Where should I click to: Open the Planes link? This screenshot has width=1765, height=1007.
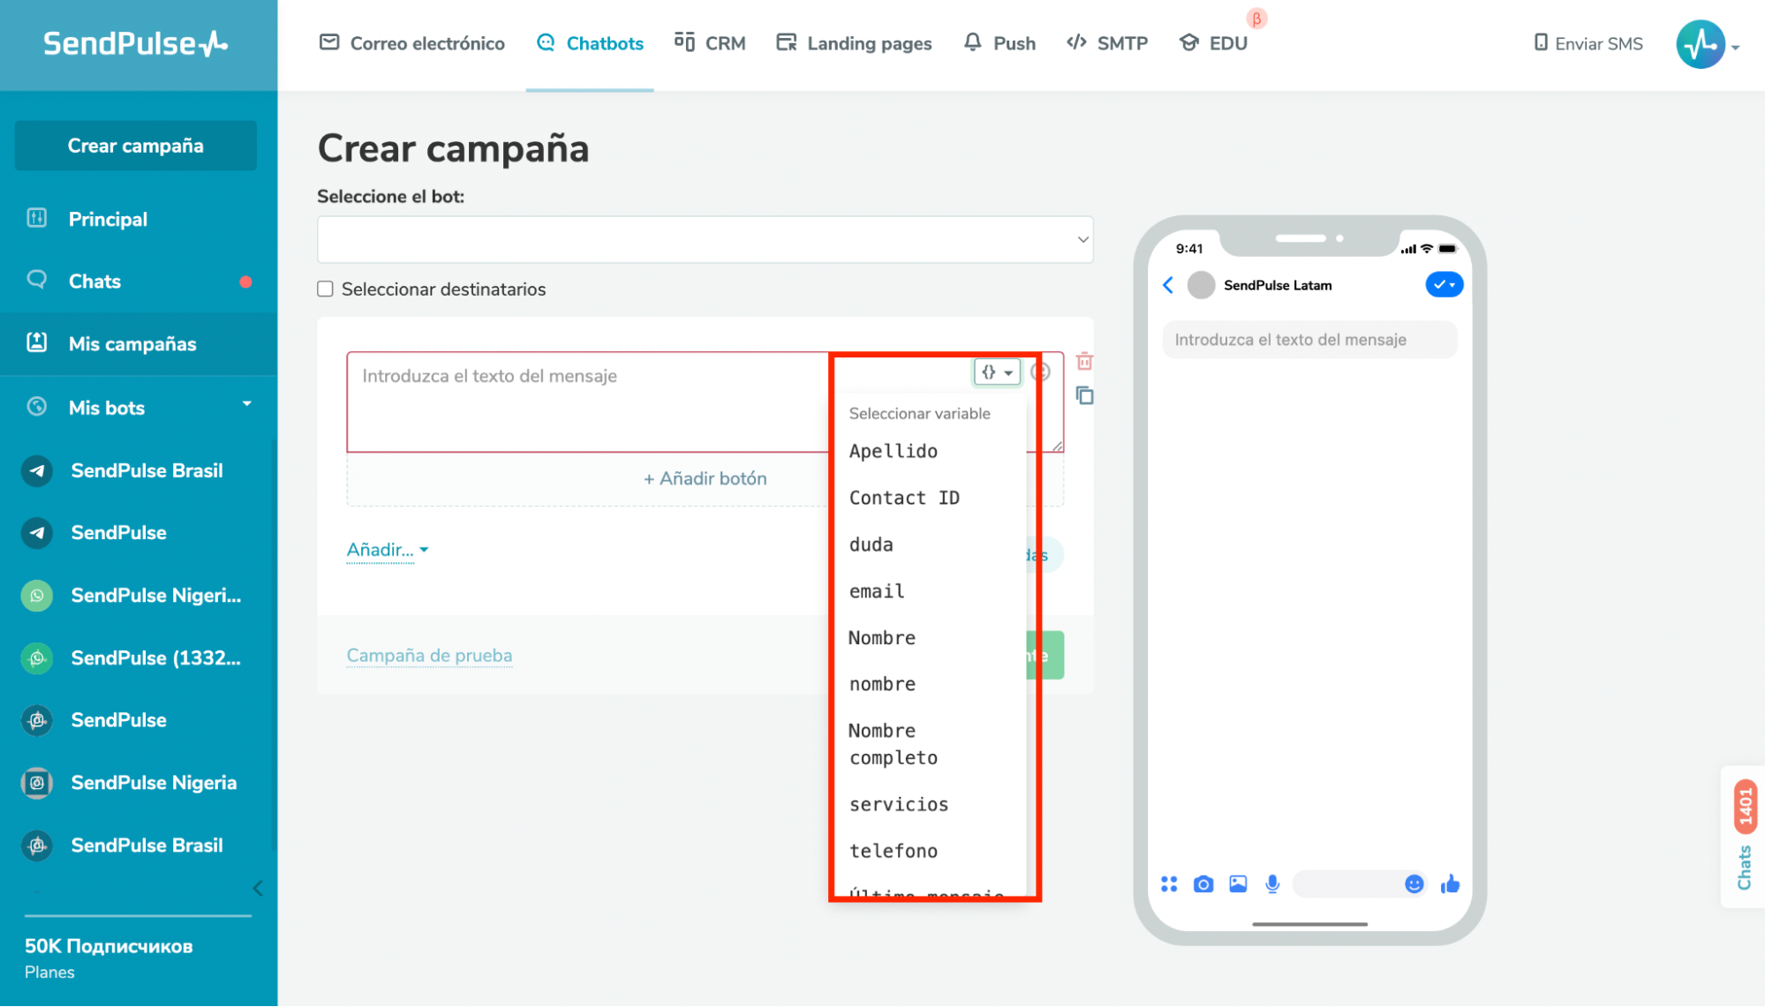tap(49, 973)
